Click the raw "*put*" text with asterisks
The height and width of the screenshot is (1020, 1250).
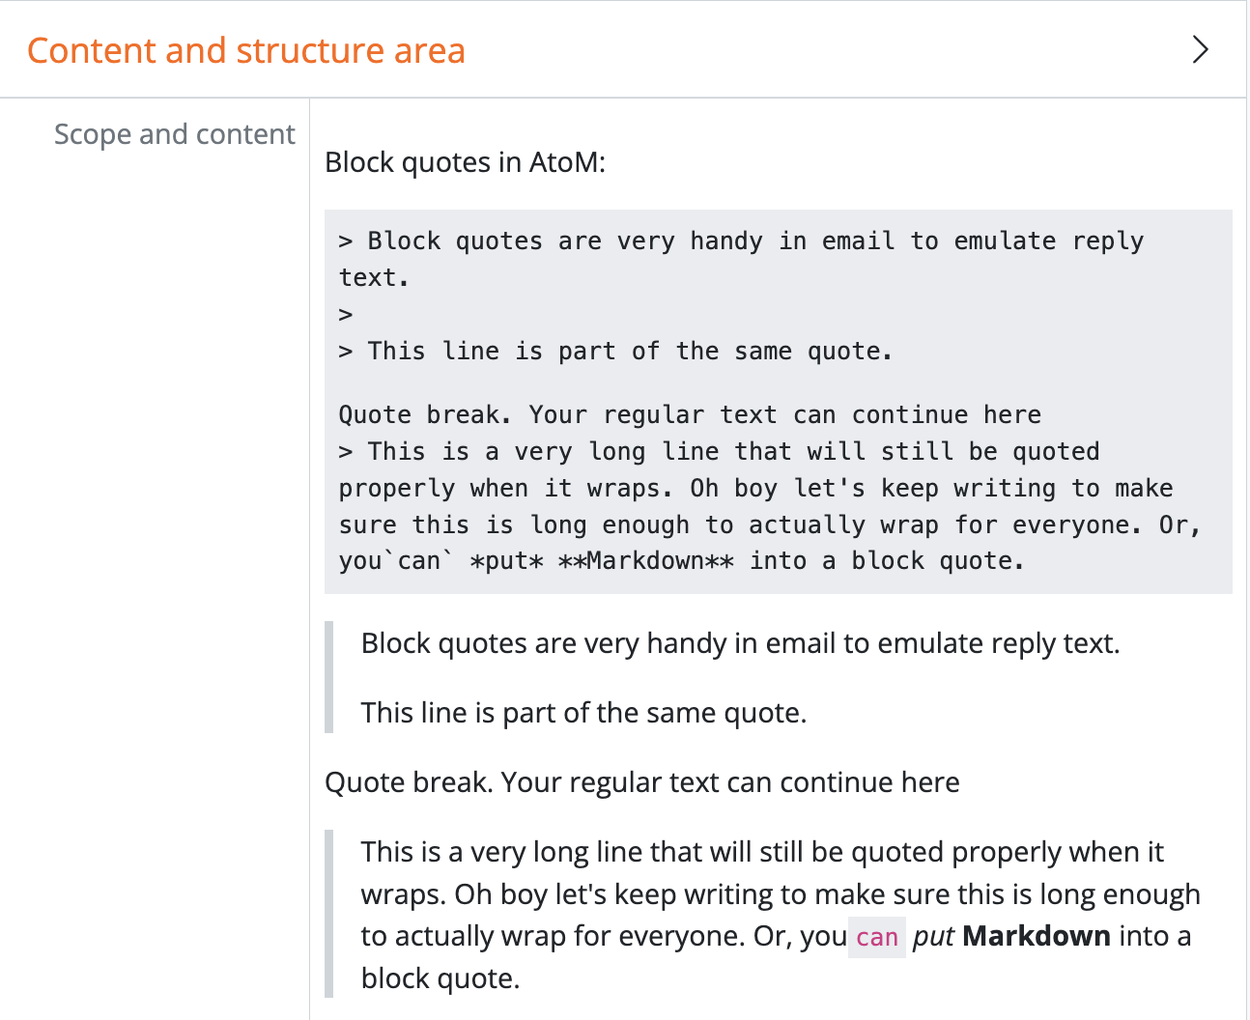point(506,561)
